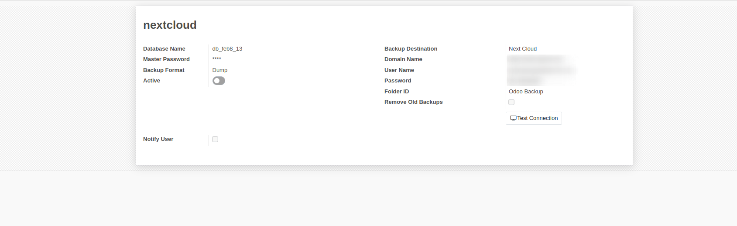This screenshot has height=226, width=737.
Task: Click the monitor icon in Test Connection
Action: click(x=513, y=118)
